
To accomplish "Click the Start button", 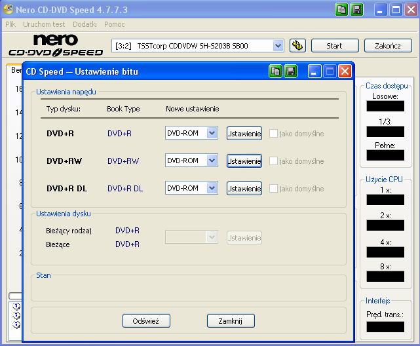I will pyautogui.click(x=335, y=46).
